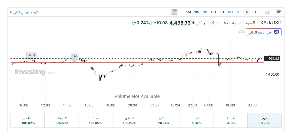292x134 pixels.
Task: Click the current price label 4,495.68 on axis
Action: click(272, 59)
